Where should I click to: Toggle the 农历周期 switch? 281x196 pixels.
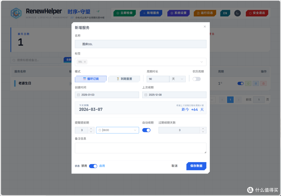point(197,79)
